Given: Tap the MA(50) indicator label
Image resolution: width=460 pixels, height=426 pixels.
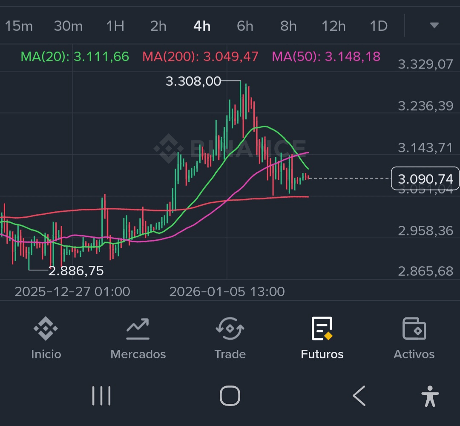Looking at the screenshot, I should pos(326,56).
